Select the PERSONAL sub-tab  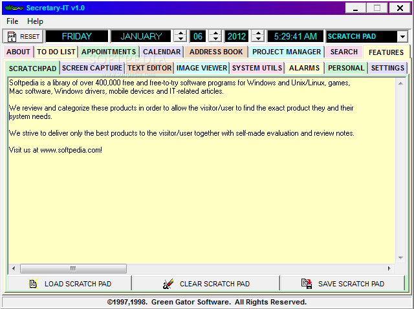346,68
